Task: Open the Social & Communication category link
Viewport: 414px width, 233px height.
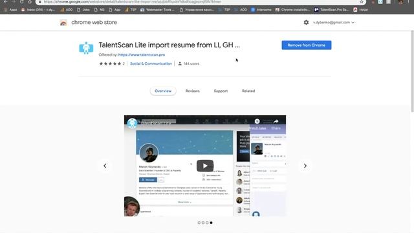Action: [151, 63]
